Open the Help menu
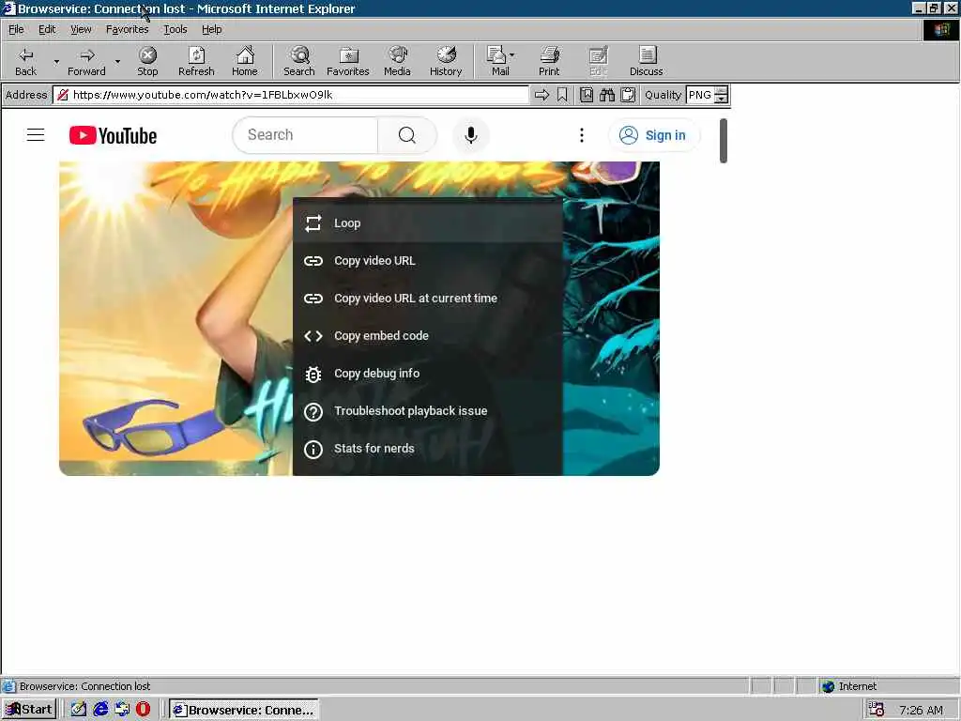 pos(211,29)
